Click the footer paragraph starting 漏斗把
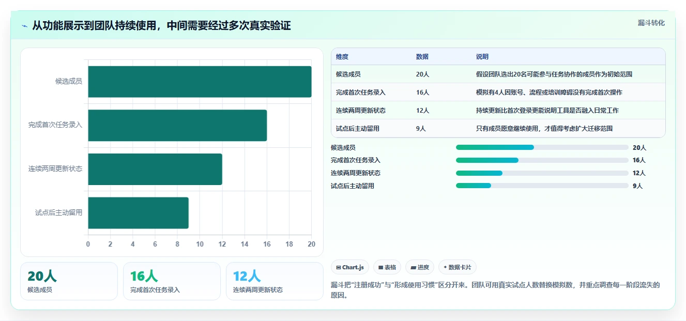The height and width of the screenshot is (321, 686). tap(495, 291)
